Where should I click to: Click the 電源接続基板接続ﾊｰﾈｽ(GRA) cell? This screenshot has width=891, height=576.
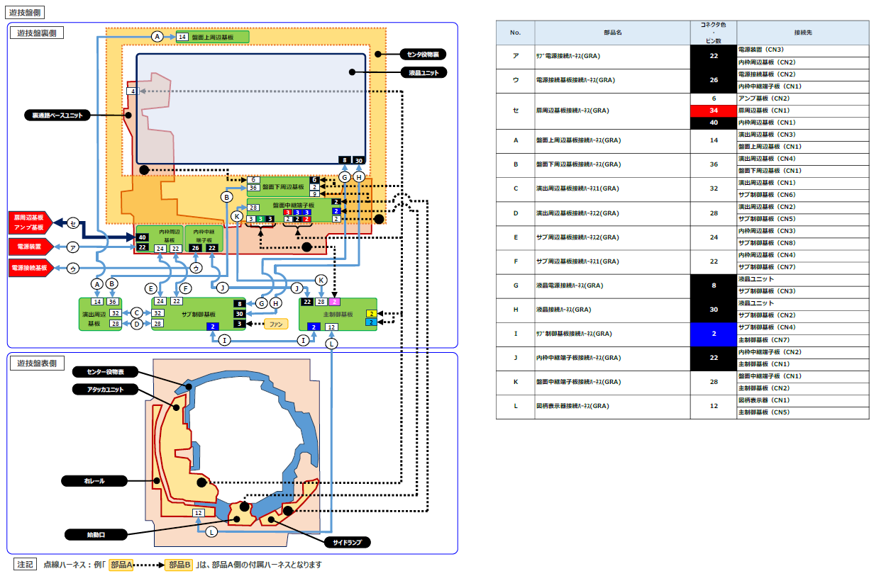(x=613, y=80)
